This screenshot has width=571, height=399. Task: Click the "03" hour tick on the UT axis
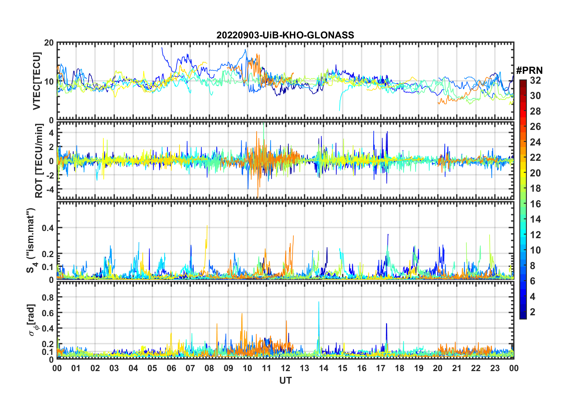pyautogui.click(x=114, y=368)
